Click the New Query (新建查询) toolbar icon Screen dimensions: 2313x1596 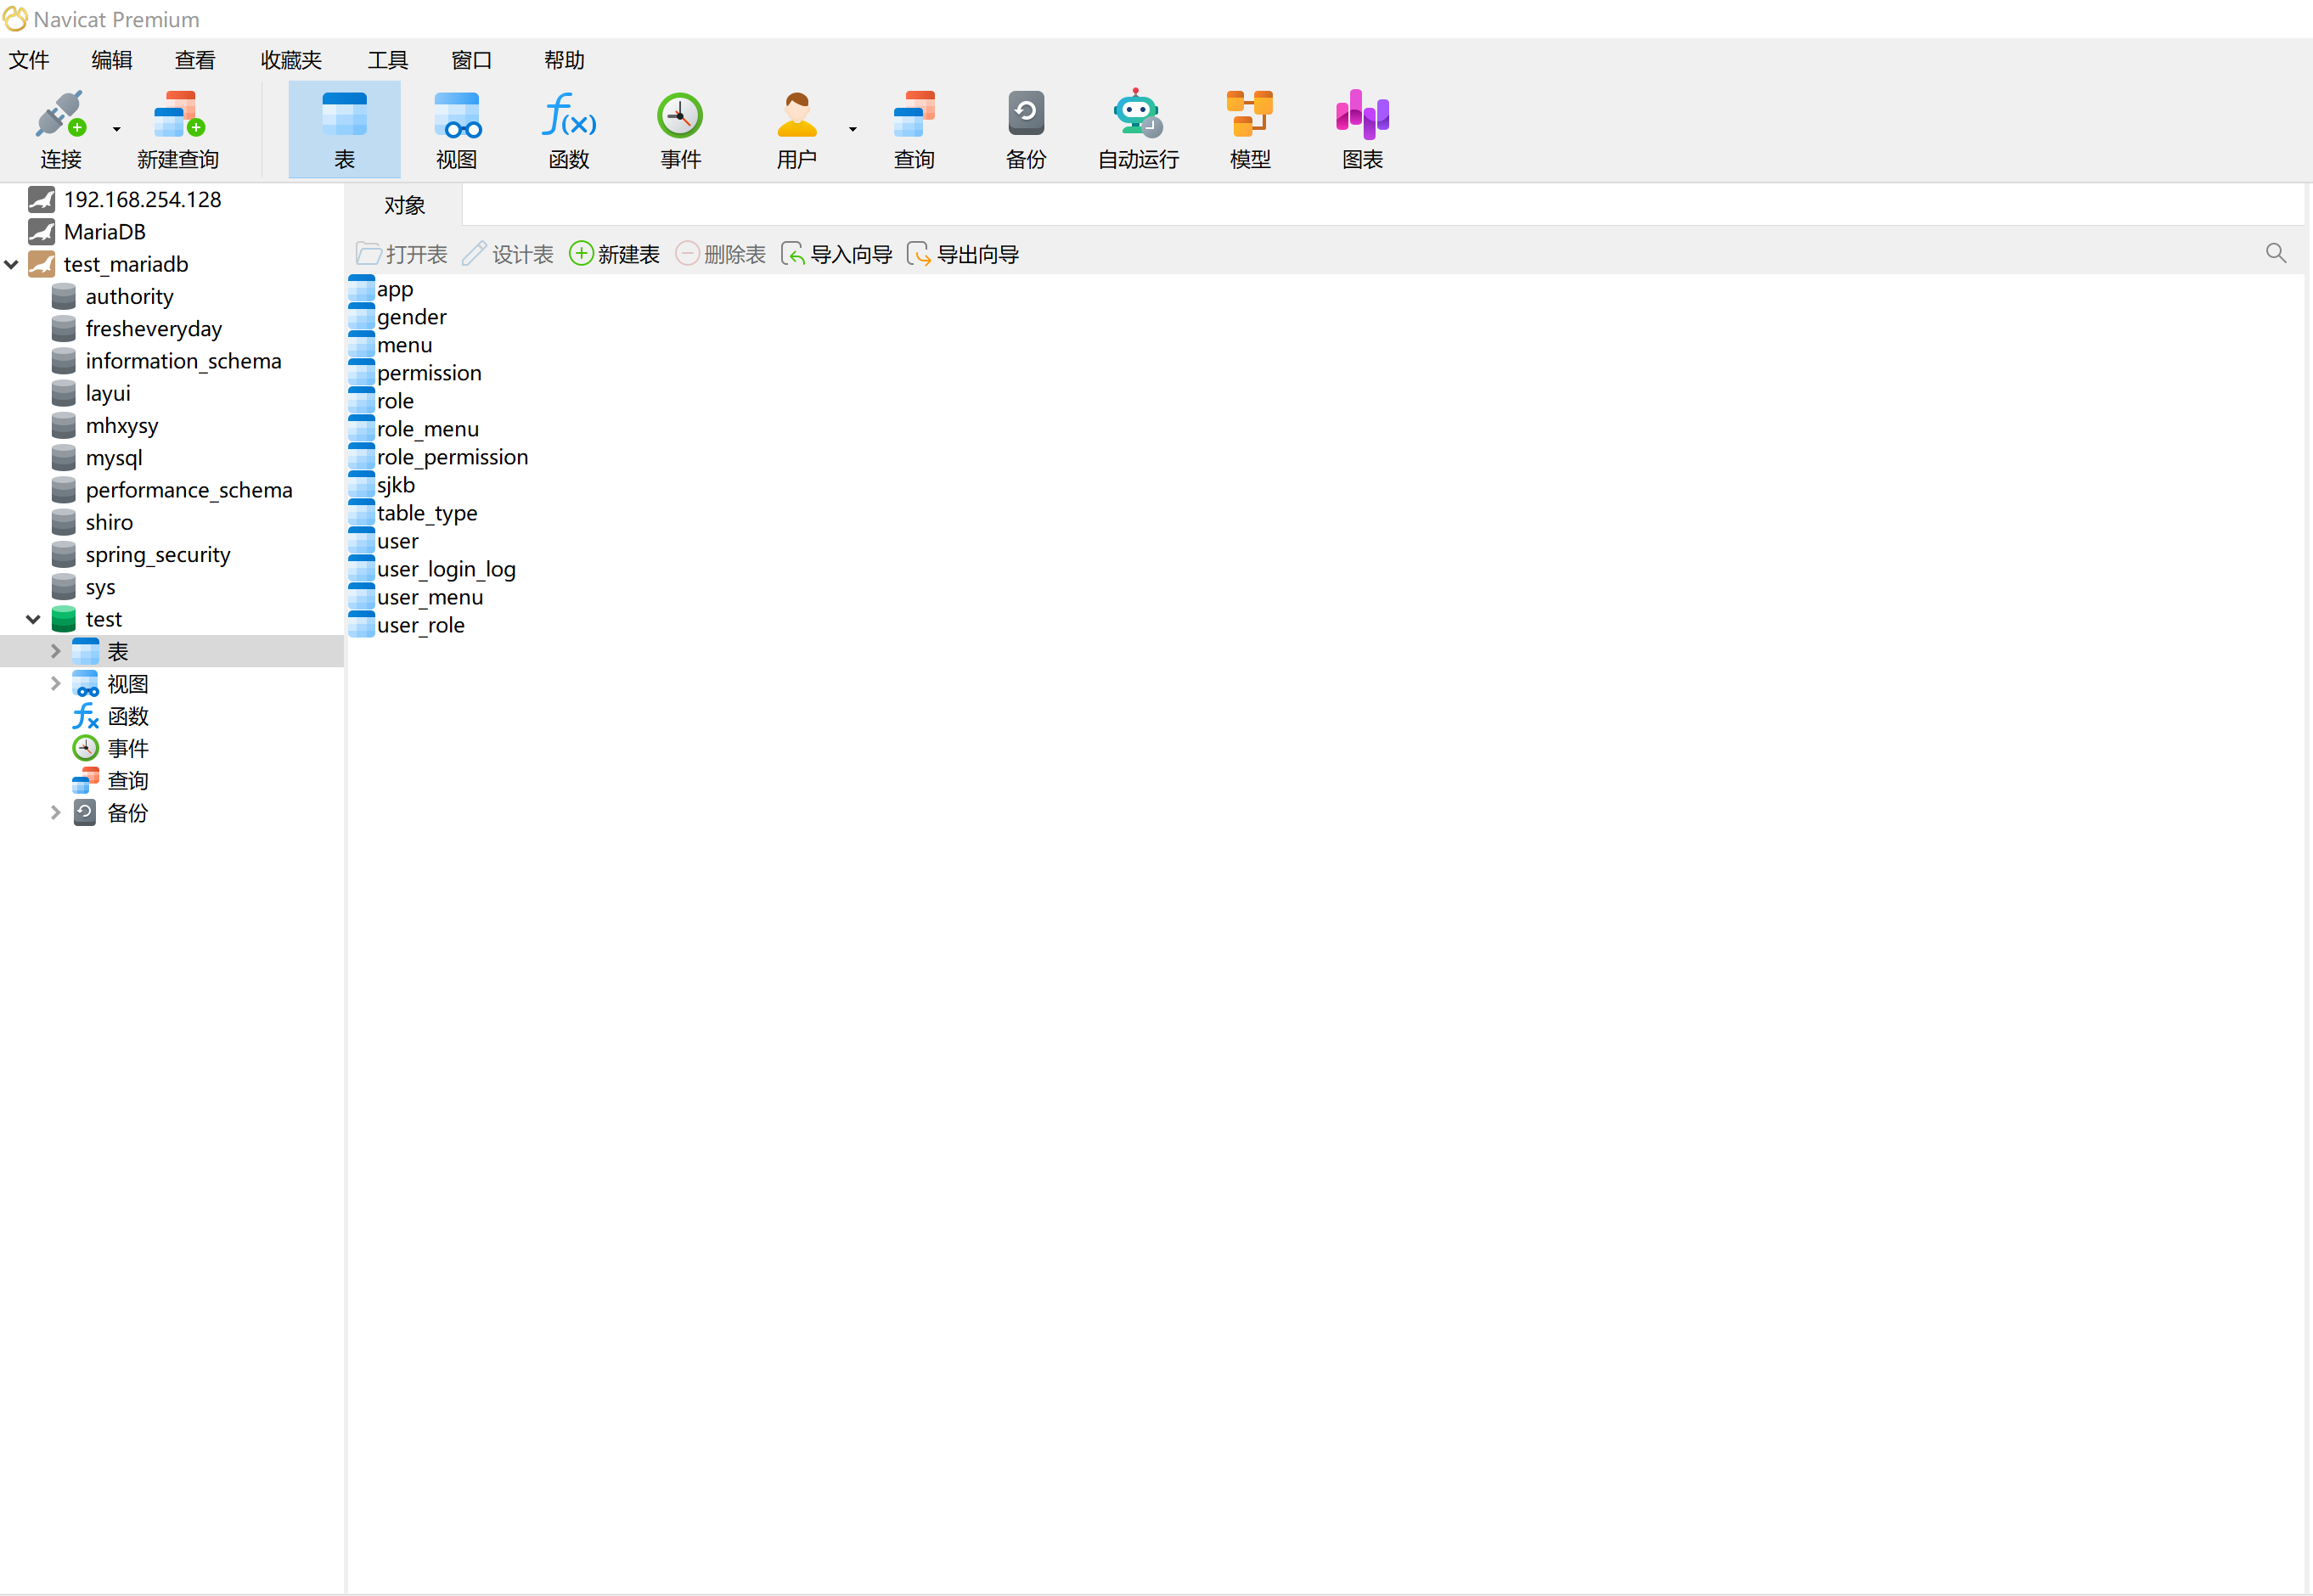(x=178, y=115)
